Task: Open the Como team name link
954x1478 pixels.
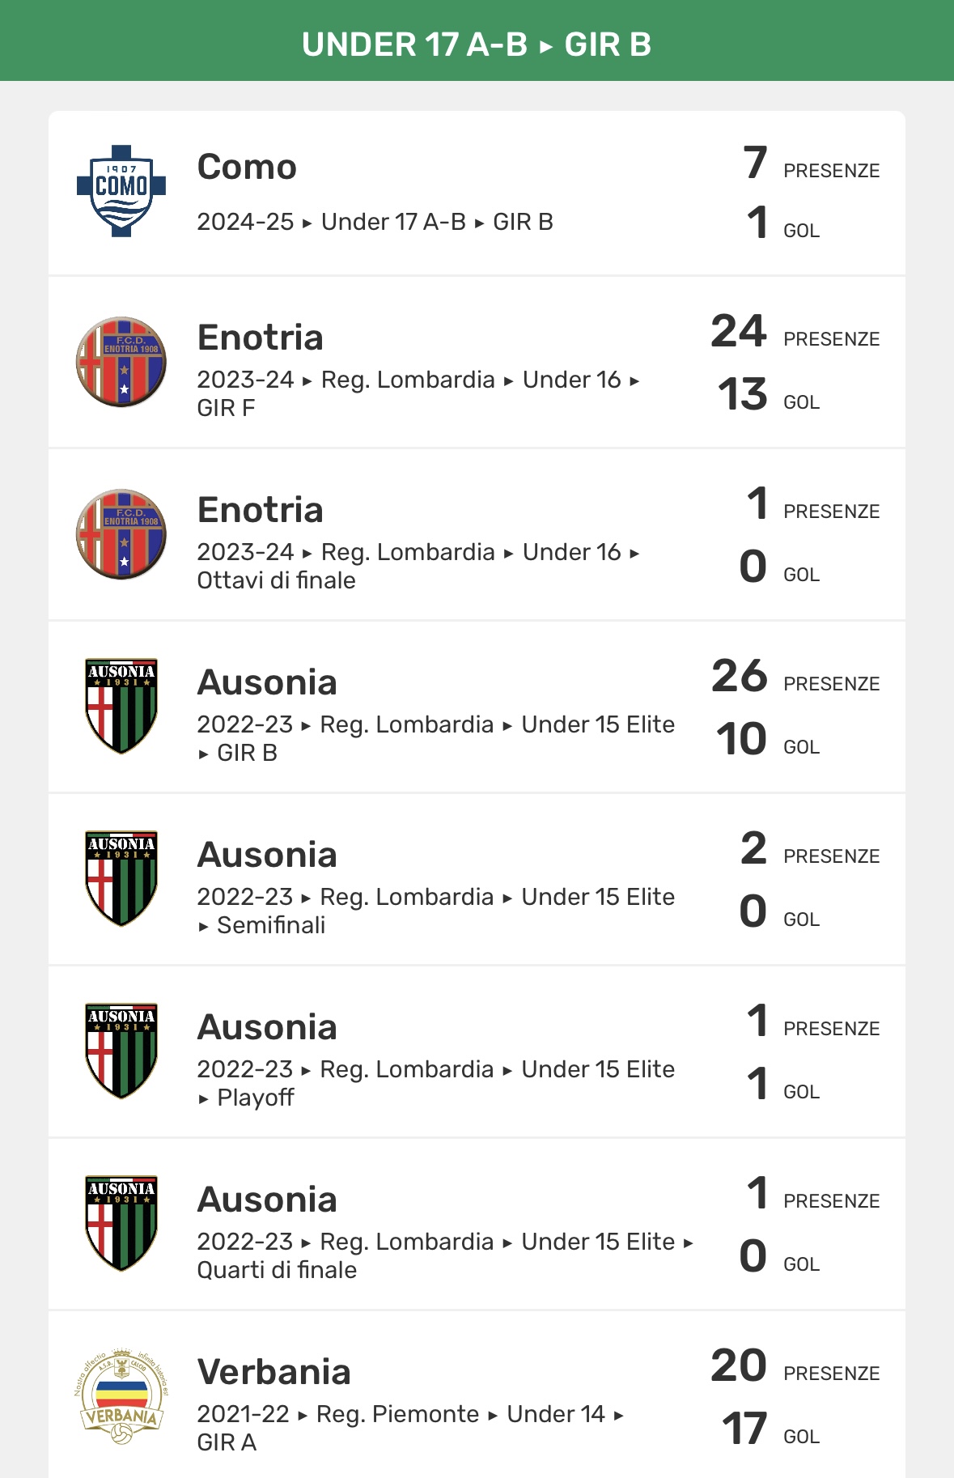Action: click(247, 168)
